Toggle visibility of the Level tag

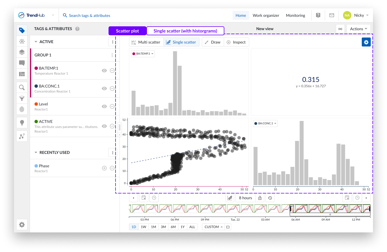104,106
